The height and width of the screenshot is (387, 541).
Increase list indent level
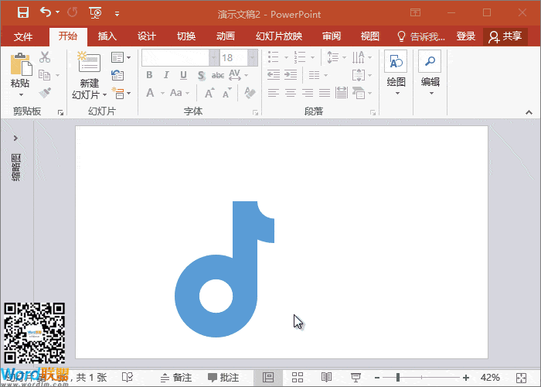291,75
